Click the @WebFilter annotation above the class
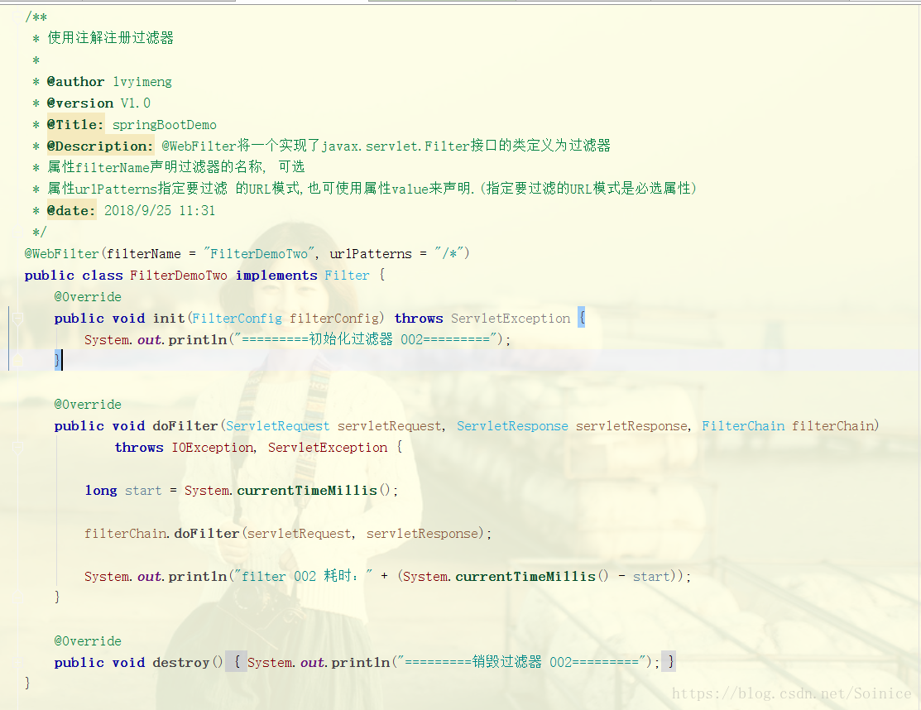This screenshot has height=710, width=921. point(62,254)
